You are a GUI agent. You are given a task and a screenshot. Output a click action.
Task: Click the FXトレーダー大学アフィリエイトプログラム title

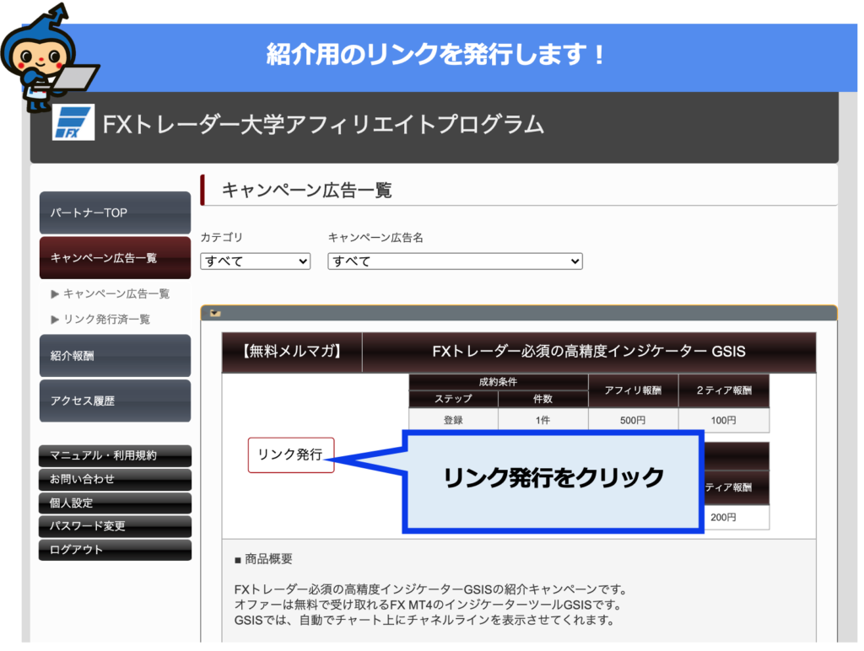[x=323, y=124]
